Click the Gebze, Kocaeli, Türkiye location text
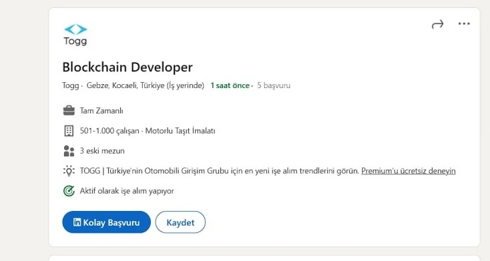 (126, 85)
